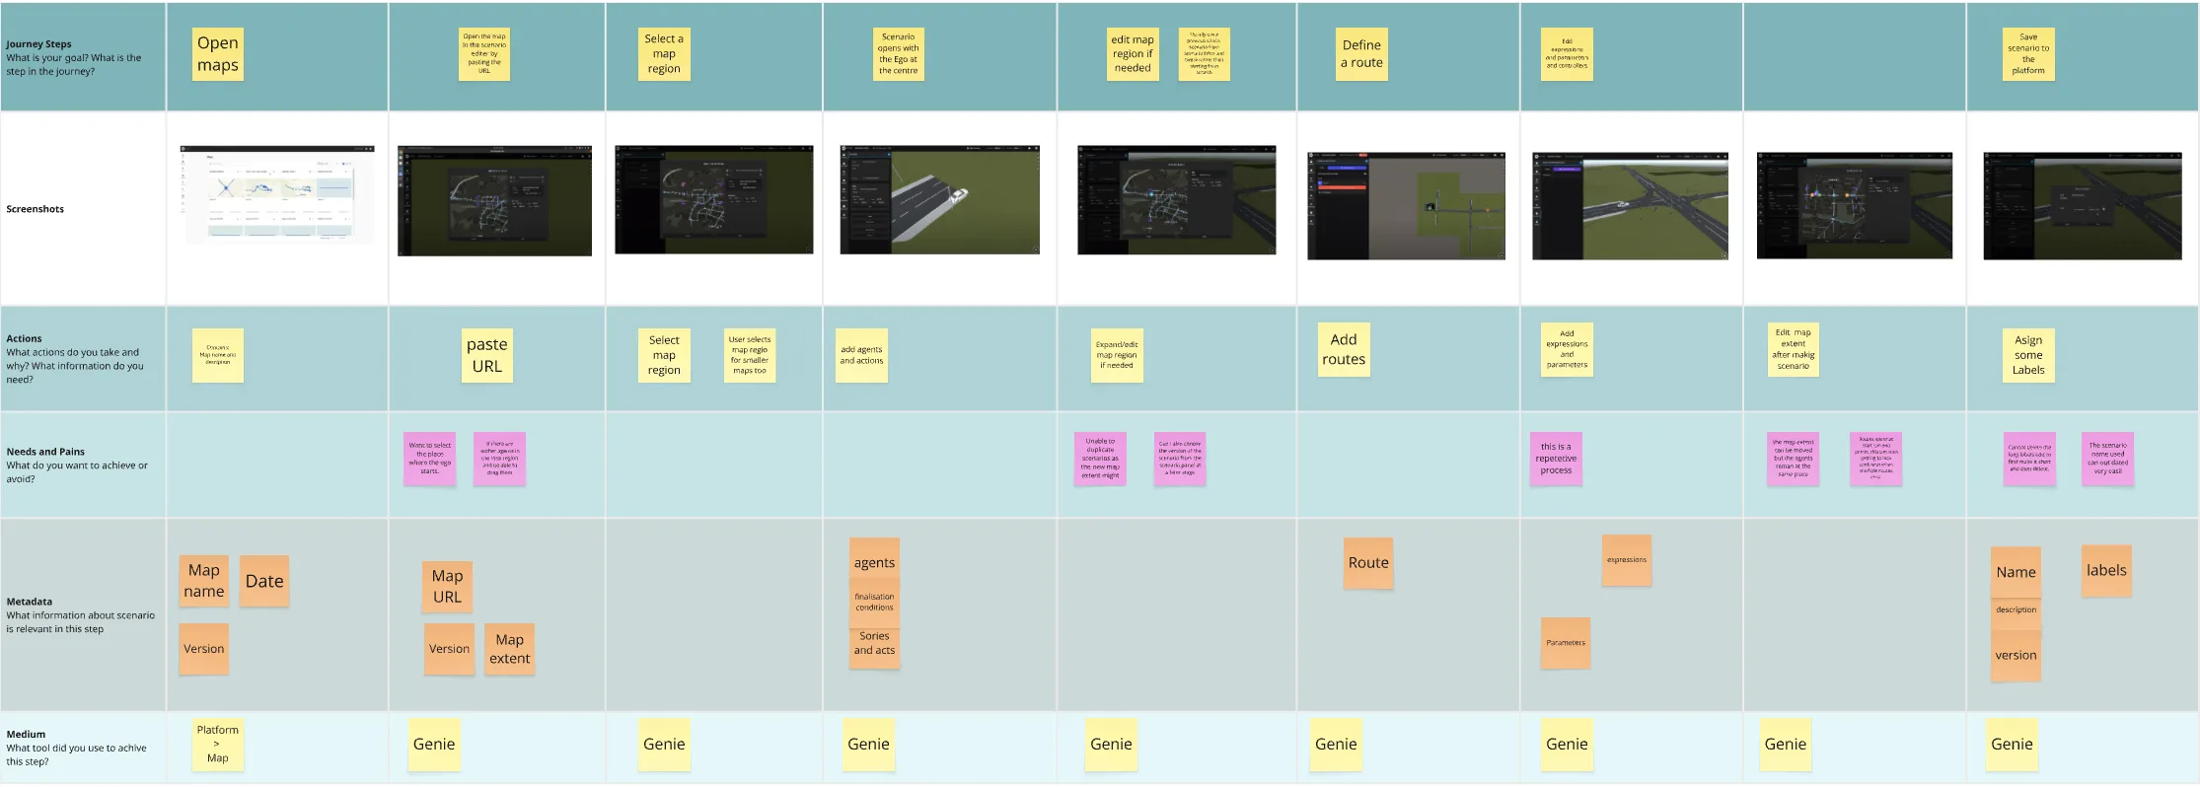The height and width of the screenshot is (787, 2200).
Task: Click pink 'Want to select the place where the ego starts' note
Action: click(x=429, y=459)
